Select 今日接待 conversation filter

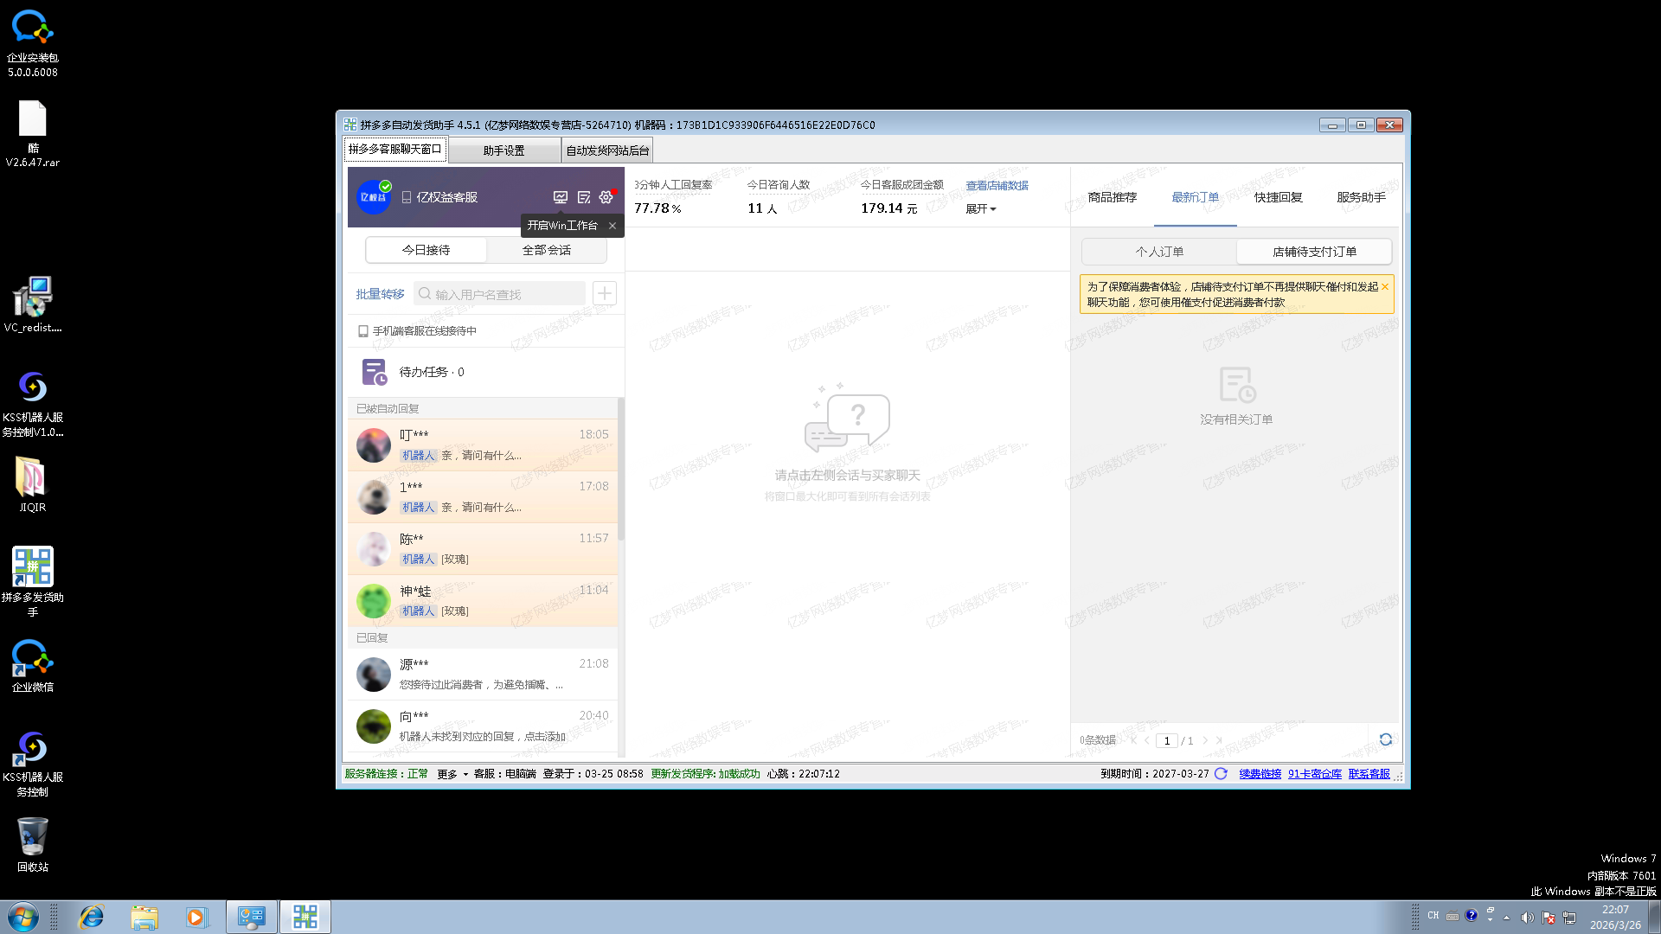426,250
